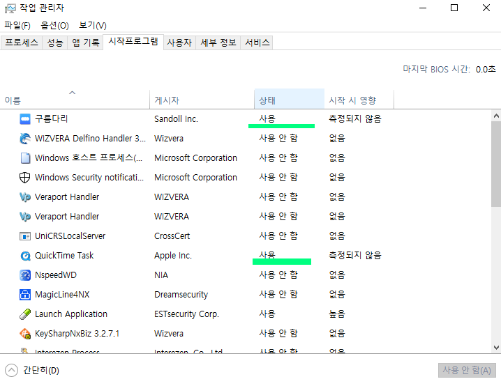
Task: Click the 마지막 BIOS 시간 label
Action: coord(437,69)
